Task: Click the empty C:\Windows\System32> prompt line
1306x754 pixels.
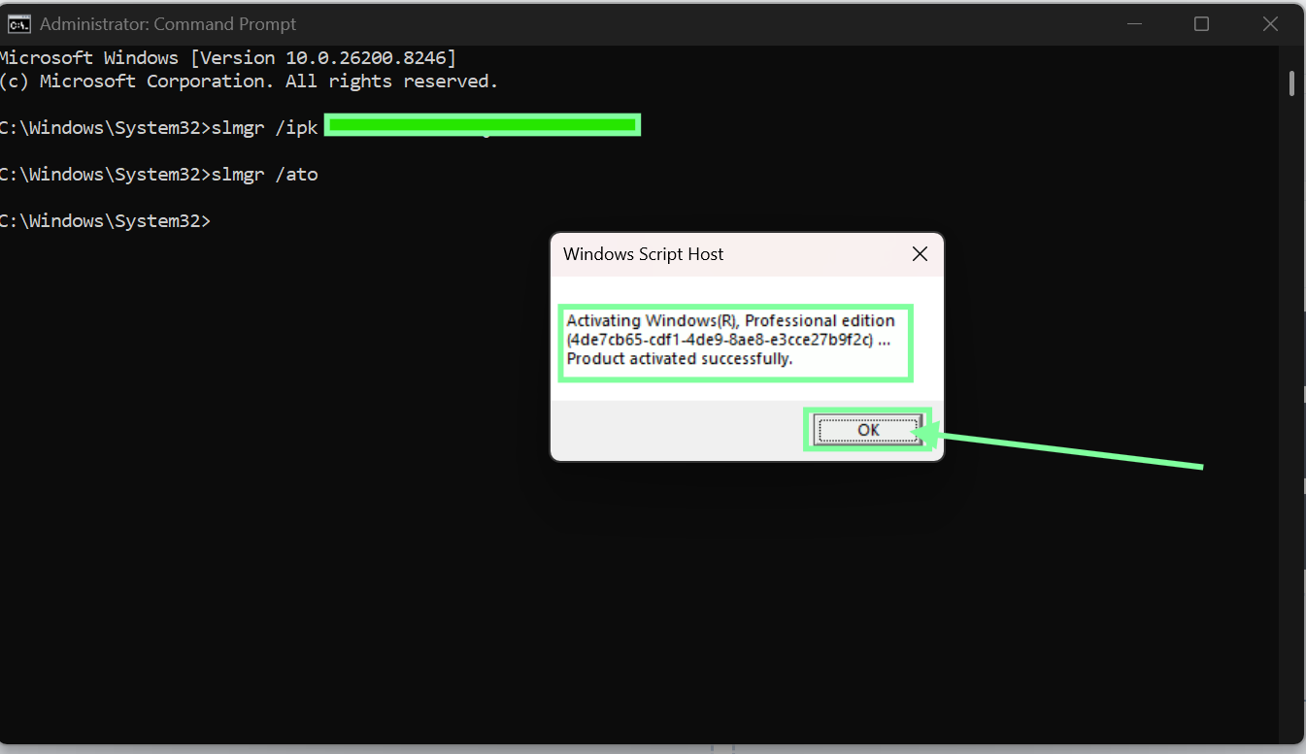Action: click(105, 221)
